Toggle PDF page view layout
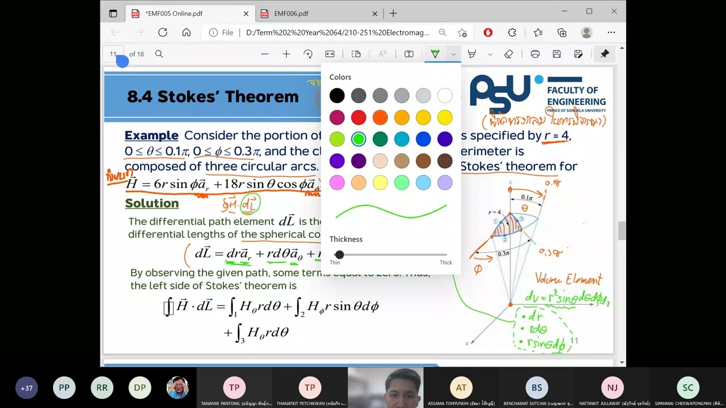This screenshot has width=726, height=408. [x=356, y=54]
